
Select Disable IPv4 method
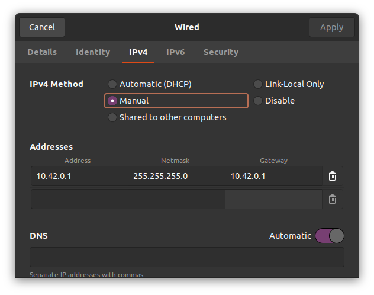click(x=258, y=101)
